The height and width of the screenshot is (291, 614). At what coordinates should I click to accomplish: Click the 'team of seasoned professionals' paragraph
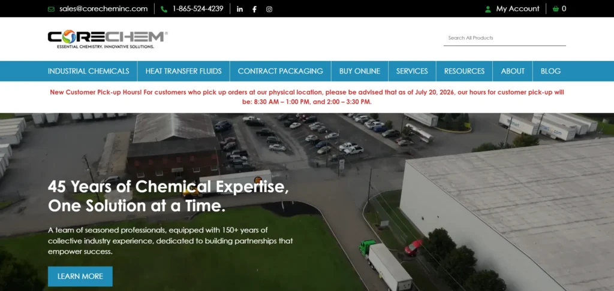[170, 241]
